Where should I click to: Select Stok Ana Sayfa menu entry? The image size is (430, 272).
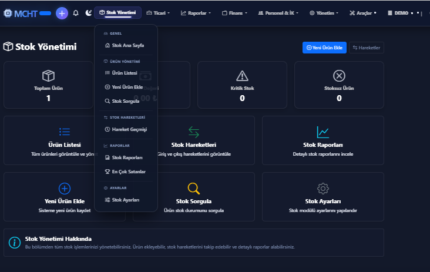(126, 45)
